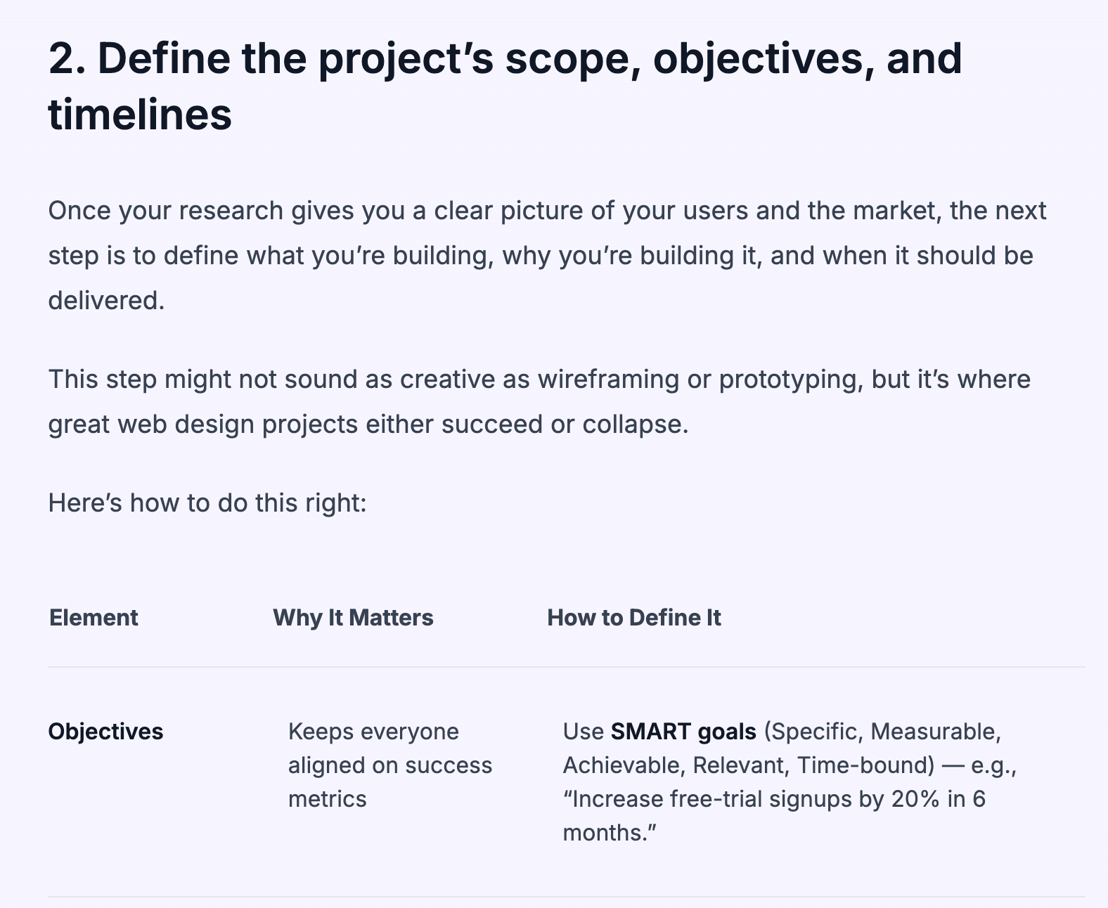
Task: Click the "How to Define It" column header
Action: click(633, 618)
